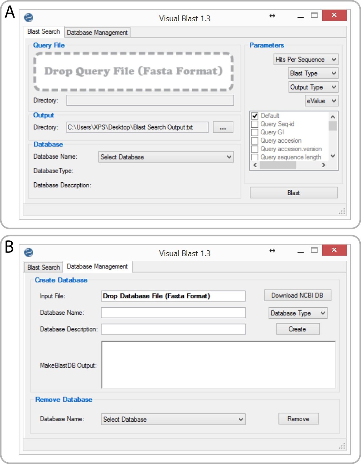
Task: Enable the Query Seq-id checkbox
Action: click(x=255, y=124)
